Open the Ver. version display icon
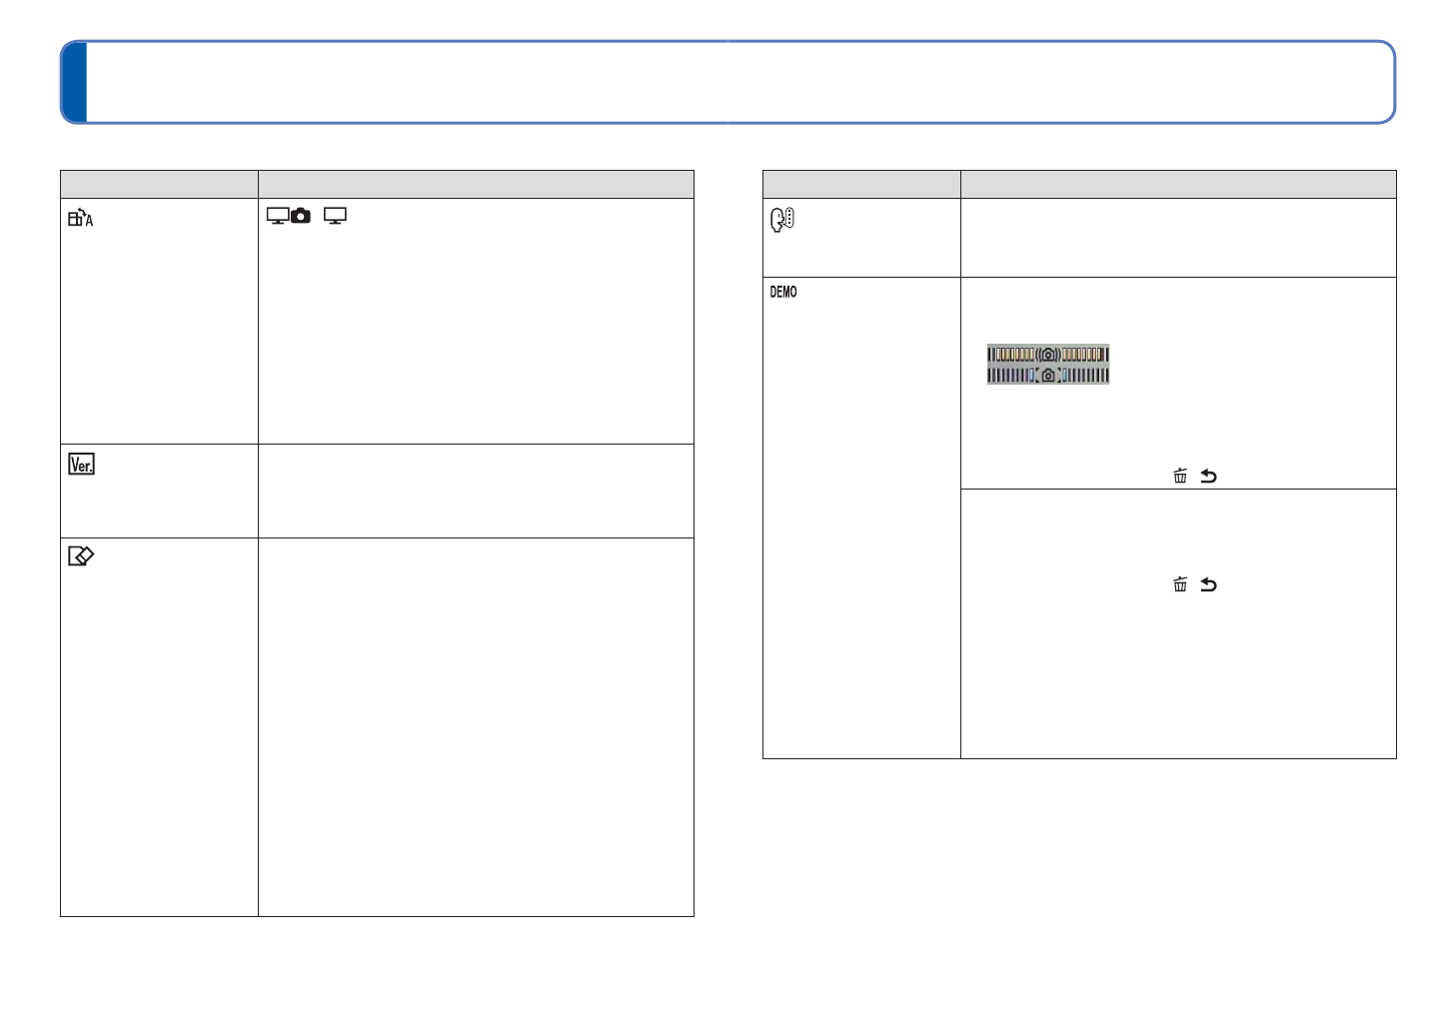Viewport: 1456px width, 1031px height. point(81,465)
